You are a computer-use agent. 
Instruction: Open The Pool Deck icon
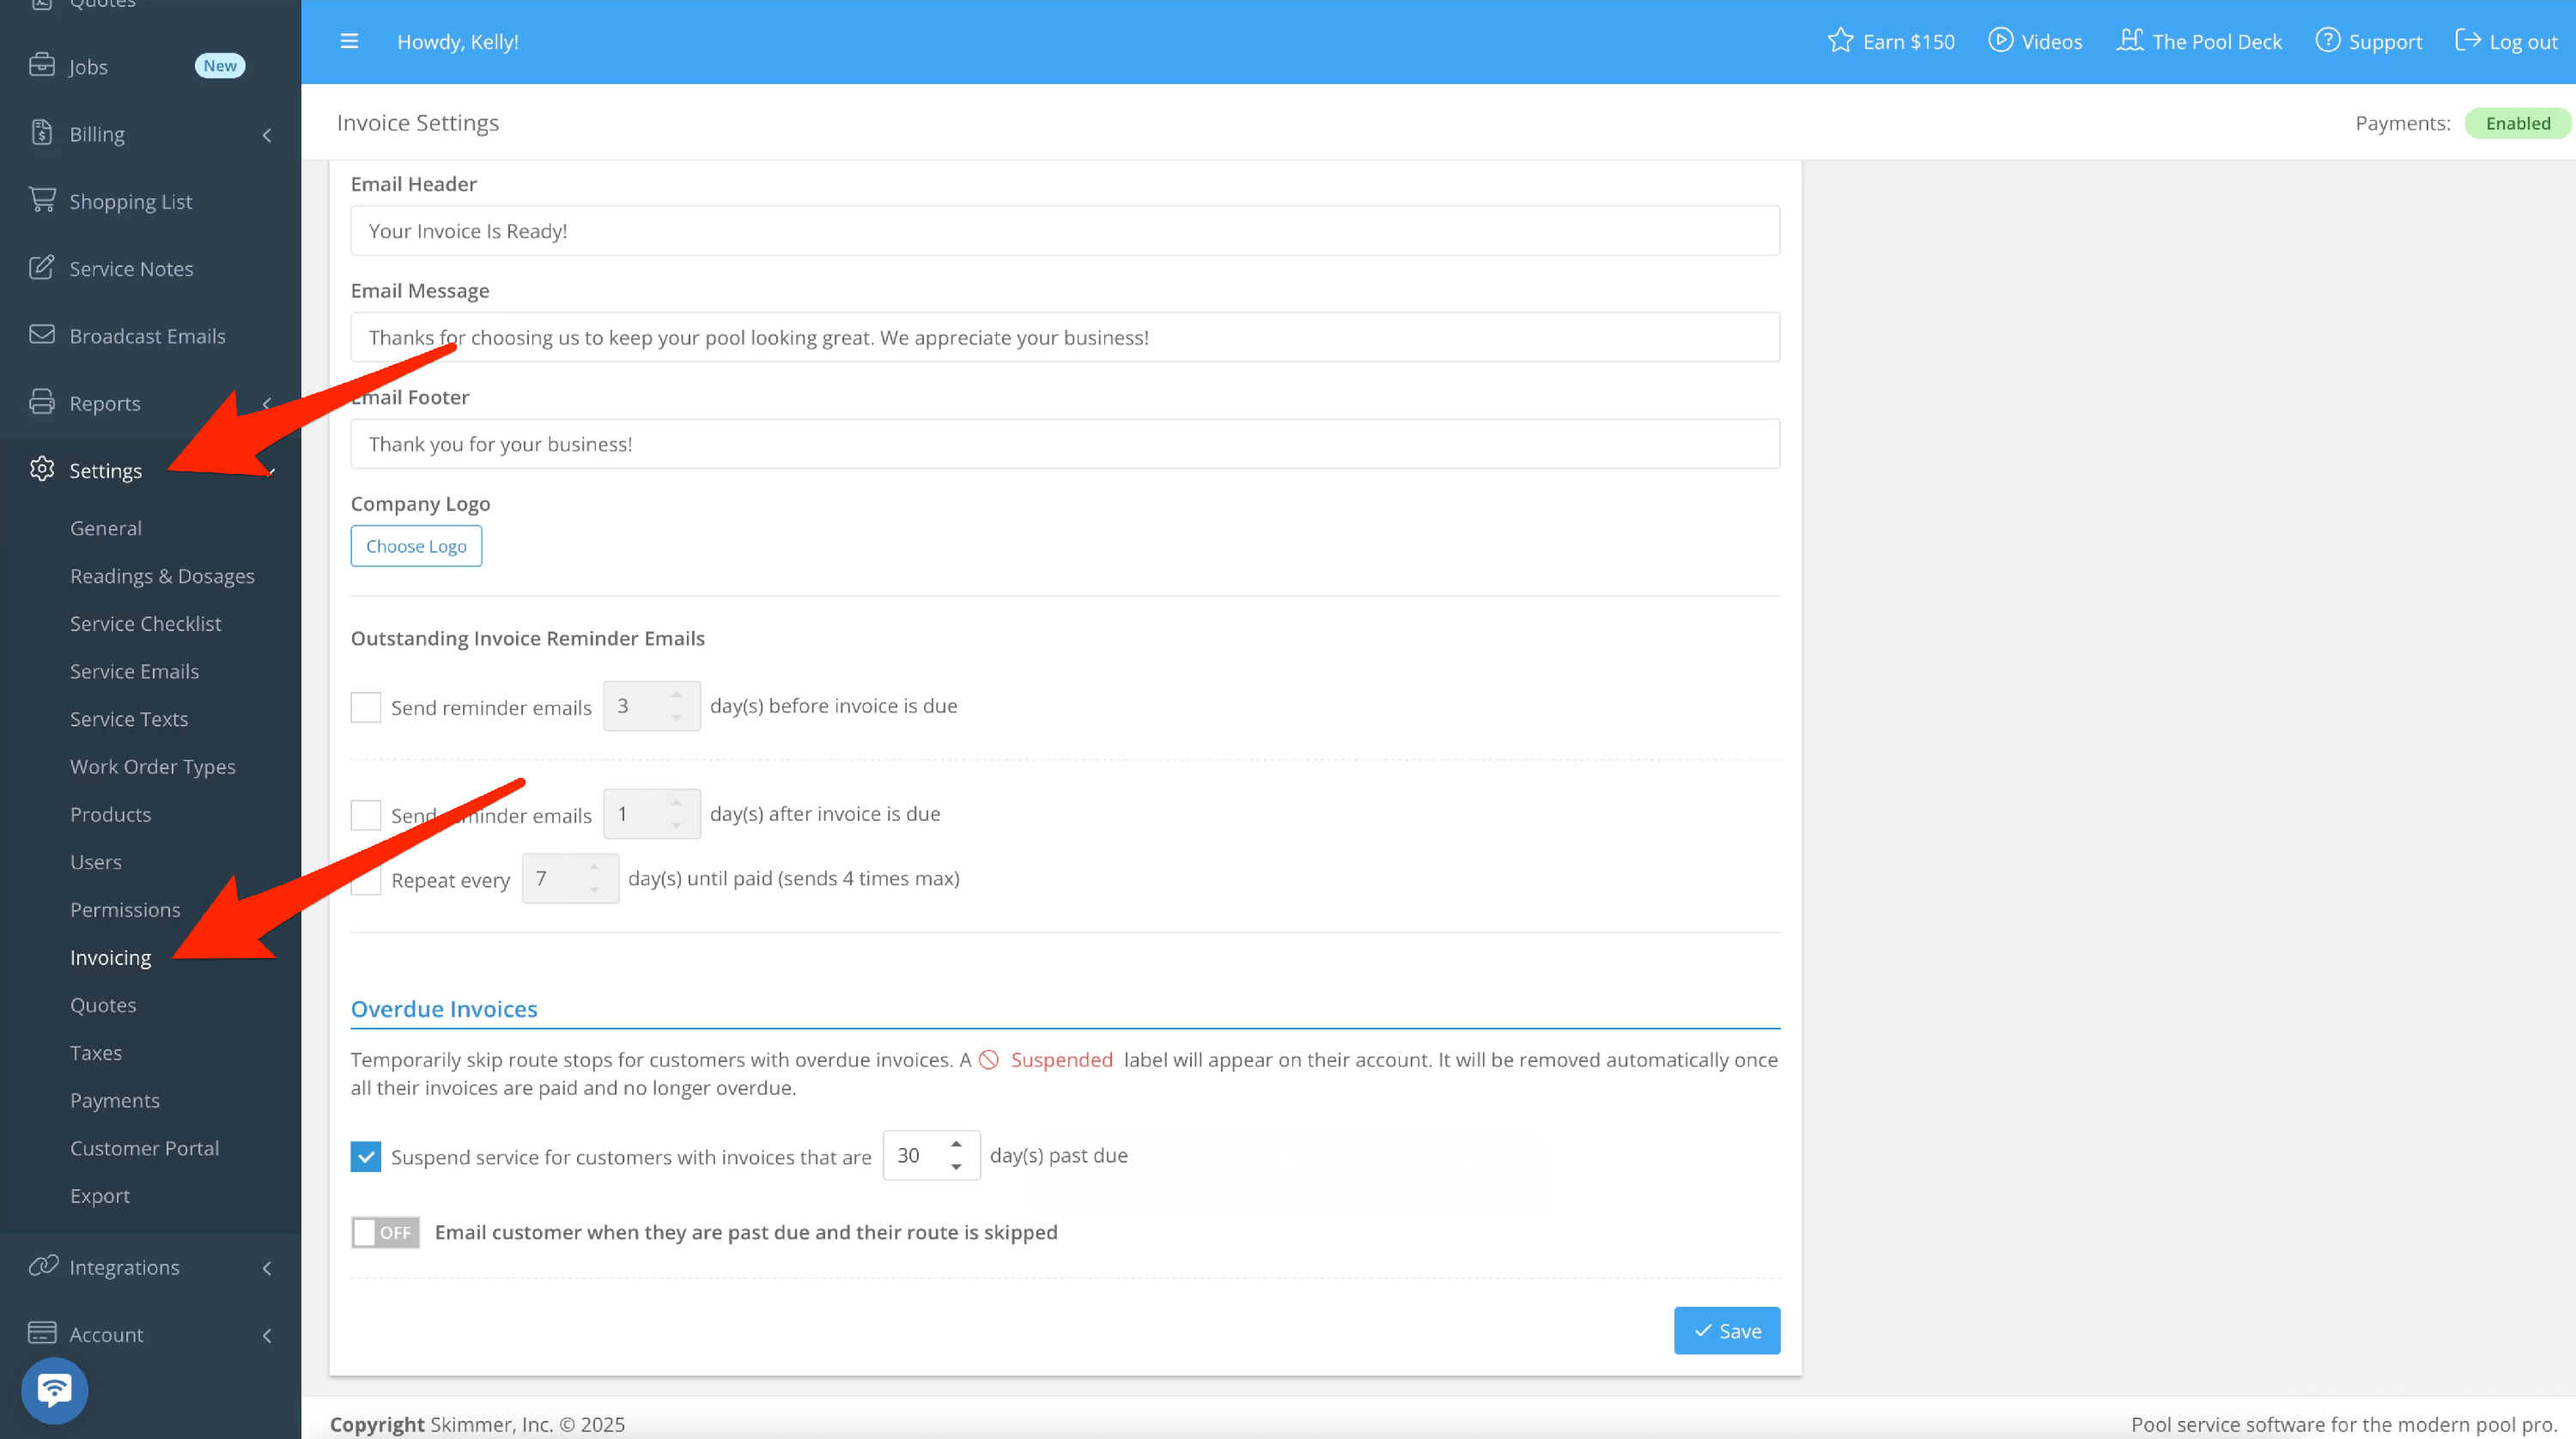click(2130, 40)
